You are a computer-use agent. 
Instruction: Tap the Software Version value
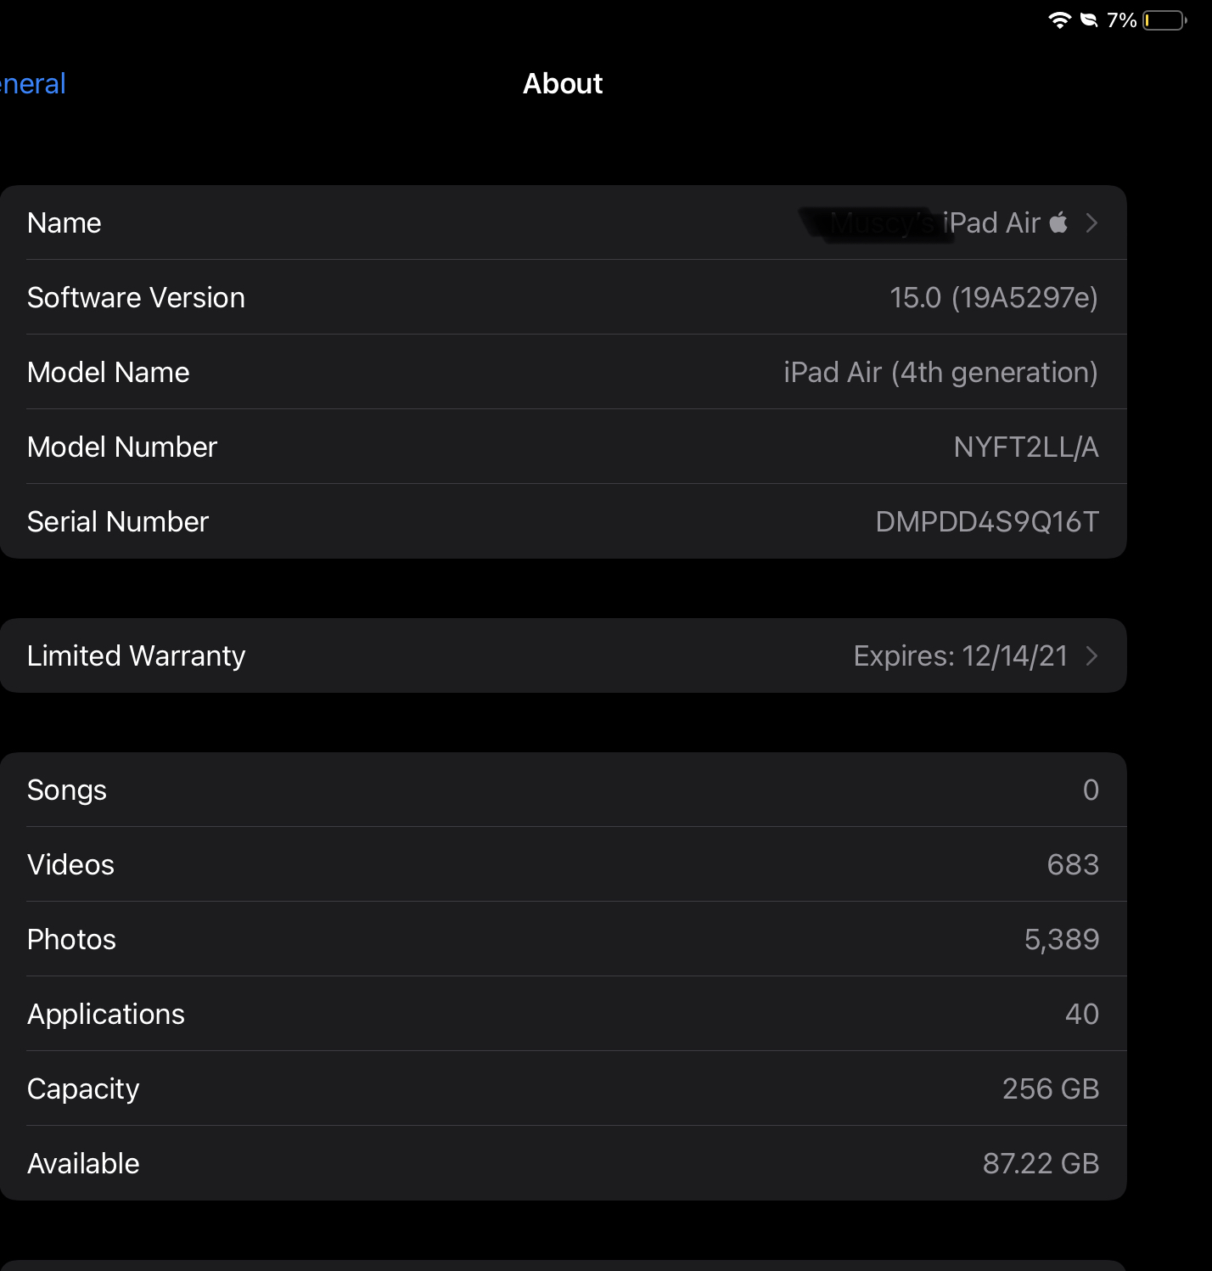tap(993, 297)
